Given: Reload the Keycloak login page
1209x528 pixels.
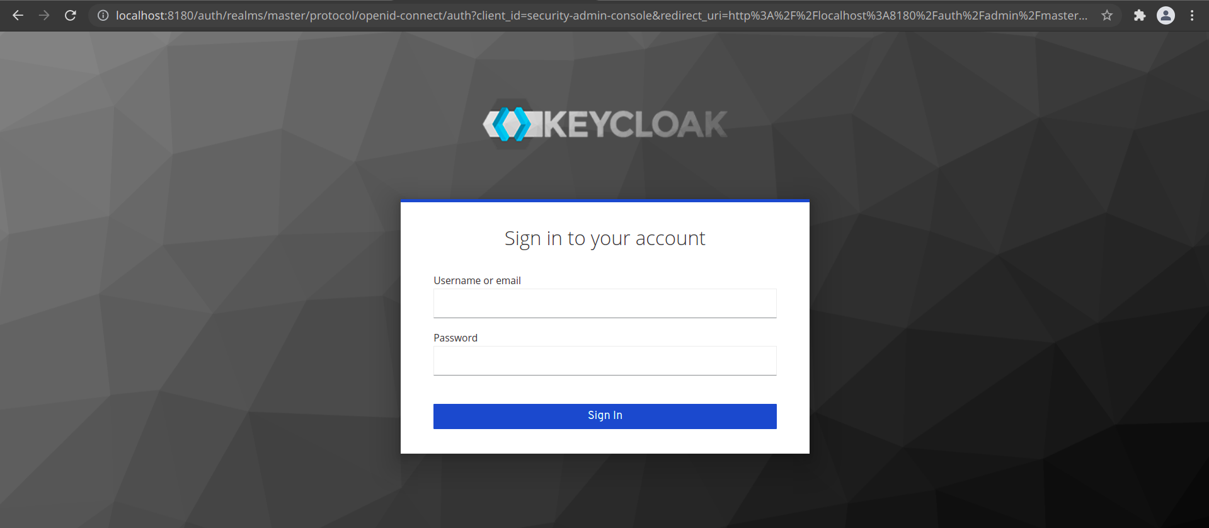Looking at the screenshot, I should [x=70, y=15].
